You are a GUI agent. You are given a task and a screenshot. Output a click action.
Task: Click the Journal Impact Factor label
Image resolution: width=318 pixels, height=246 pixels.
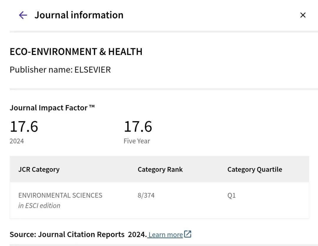(52, 108)
